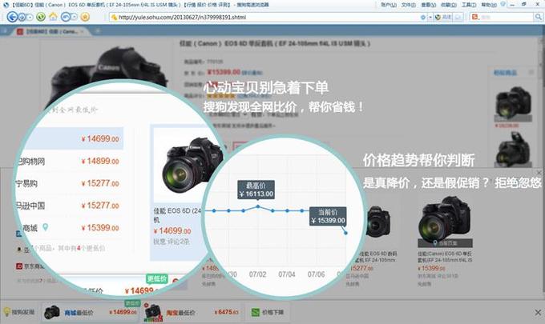Click the ¥14699.00 lowest price row
This screenshot has height=324, width=545.
(x=74, y=138)
